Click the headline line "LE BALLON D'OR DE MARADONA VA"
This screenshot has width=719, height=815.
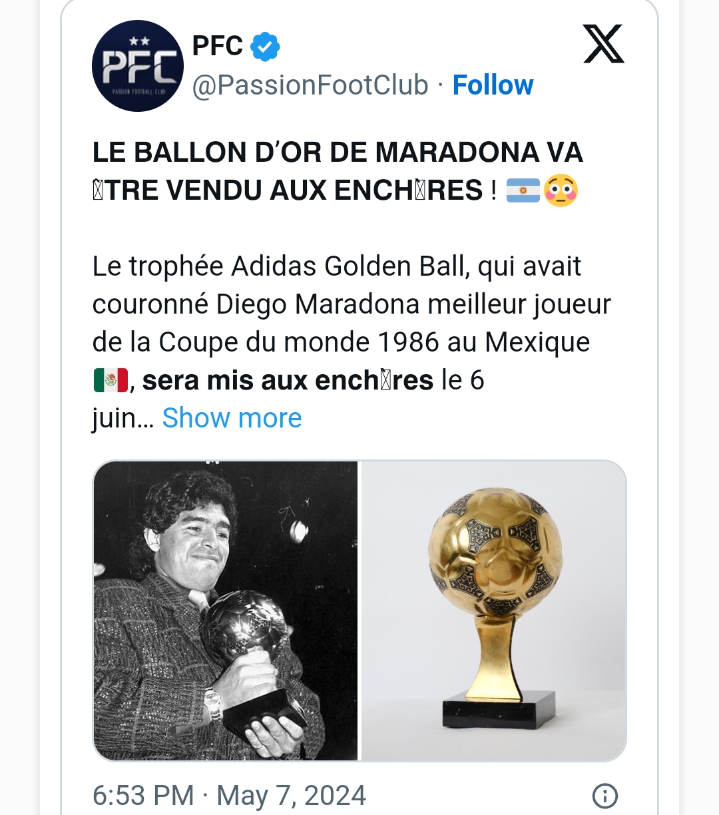click(x=338, y=152)
